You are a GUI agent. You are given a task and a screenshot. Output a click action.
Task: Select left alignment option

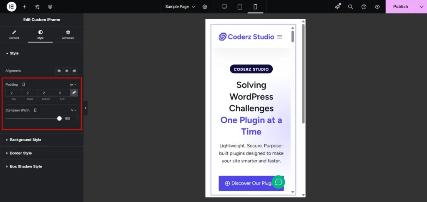(59, 71)
